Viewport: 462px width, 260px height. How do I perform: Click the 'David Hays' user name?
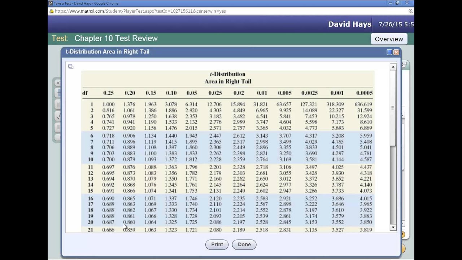point(350,24)
